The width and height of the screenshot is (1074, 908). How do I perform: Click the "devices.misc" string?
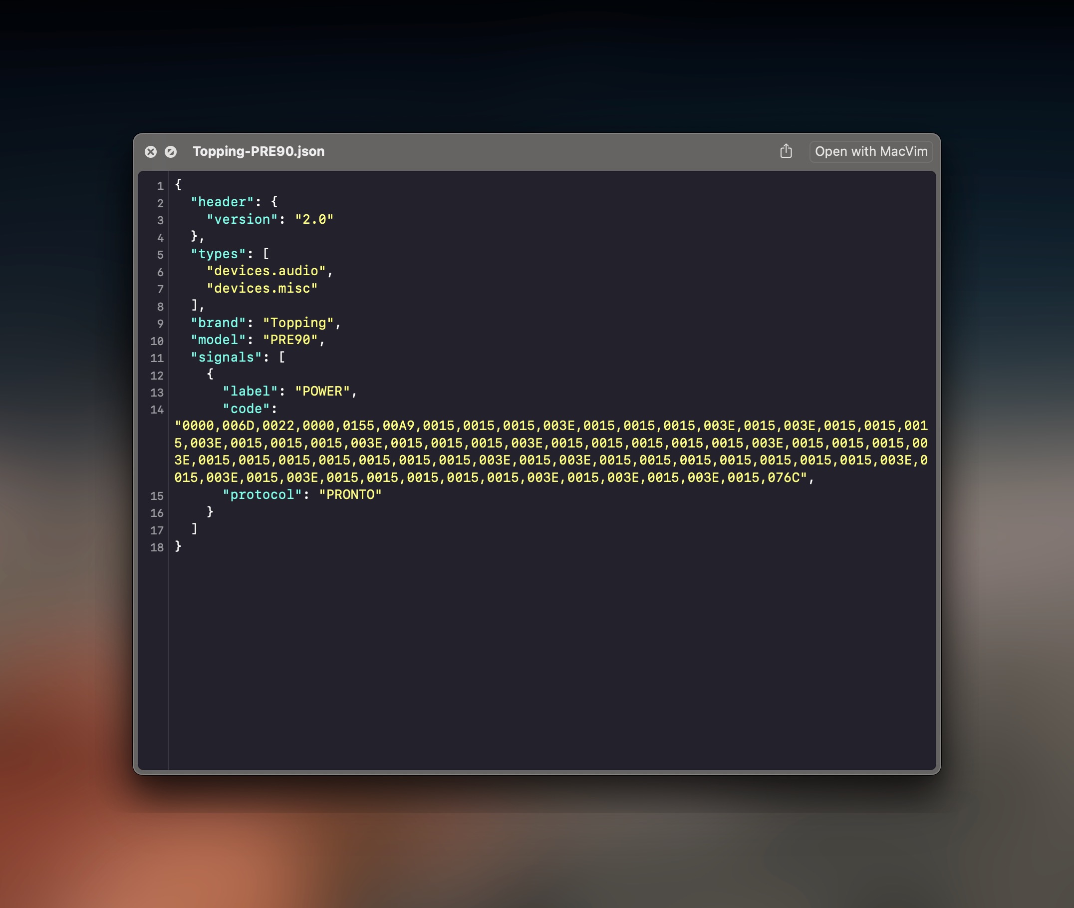pos(262,288)
